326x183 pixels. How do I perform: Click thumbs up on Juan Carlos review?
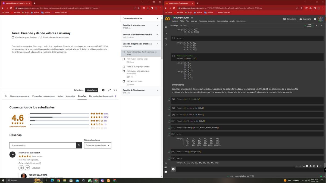[21, 168]
